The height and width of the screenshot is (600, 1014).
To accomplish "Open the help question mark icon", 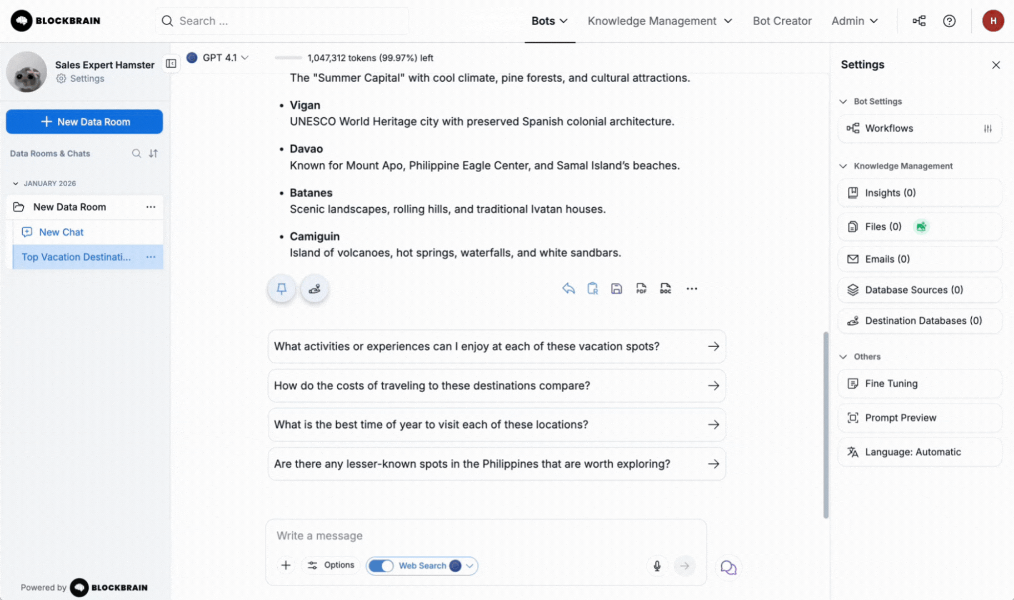I will (x=949, y=21).
